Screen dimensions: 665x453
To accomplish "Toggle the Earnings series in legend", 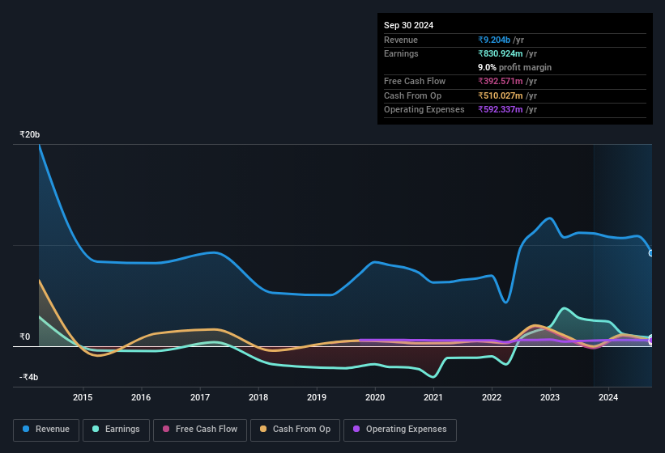I will point(116,430).
